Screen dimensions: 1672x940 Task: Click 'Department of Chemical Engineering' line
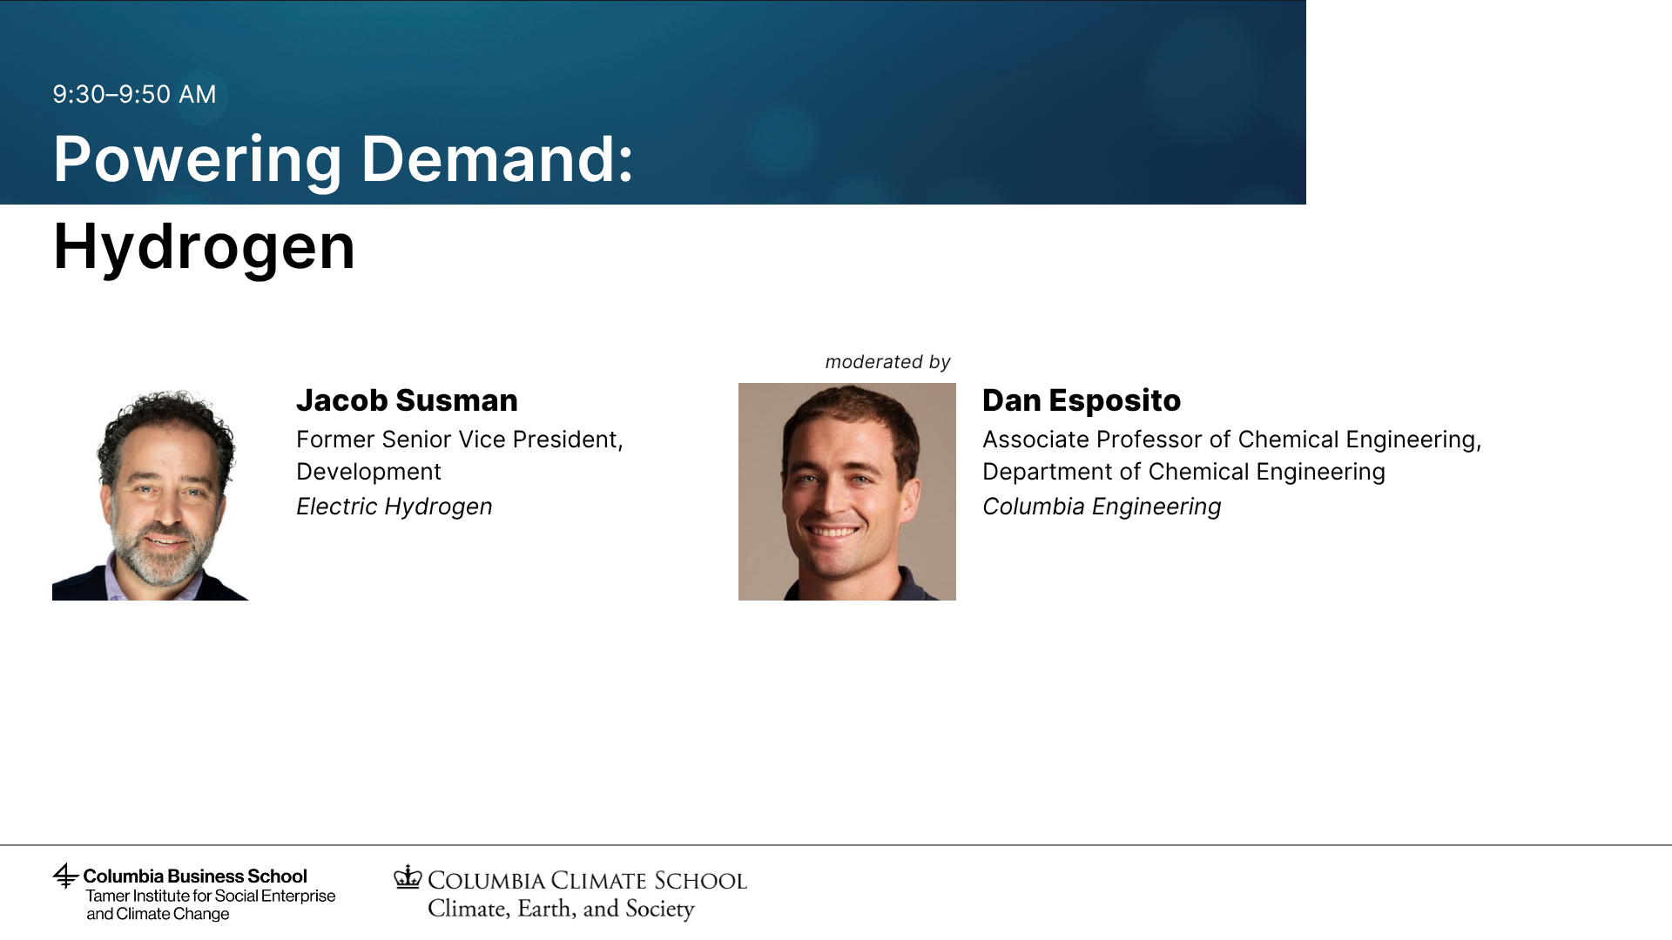click(1183, 472)
